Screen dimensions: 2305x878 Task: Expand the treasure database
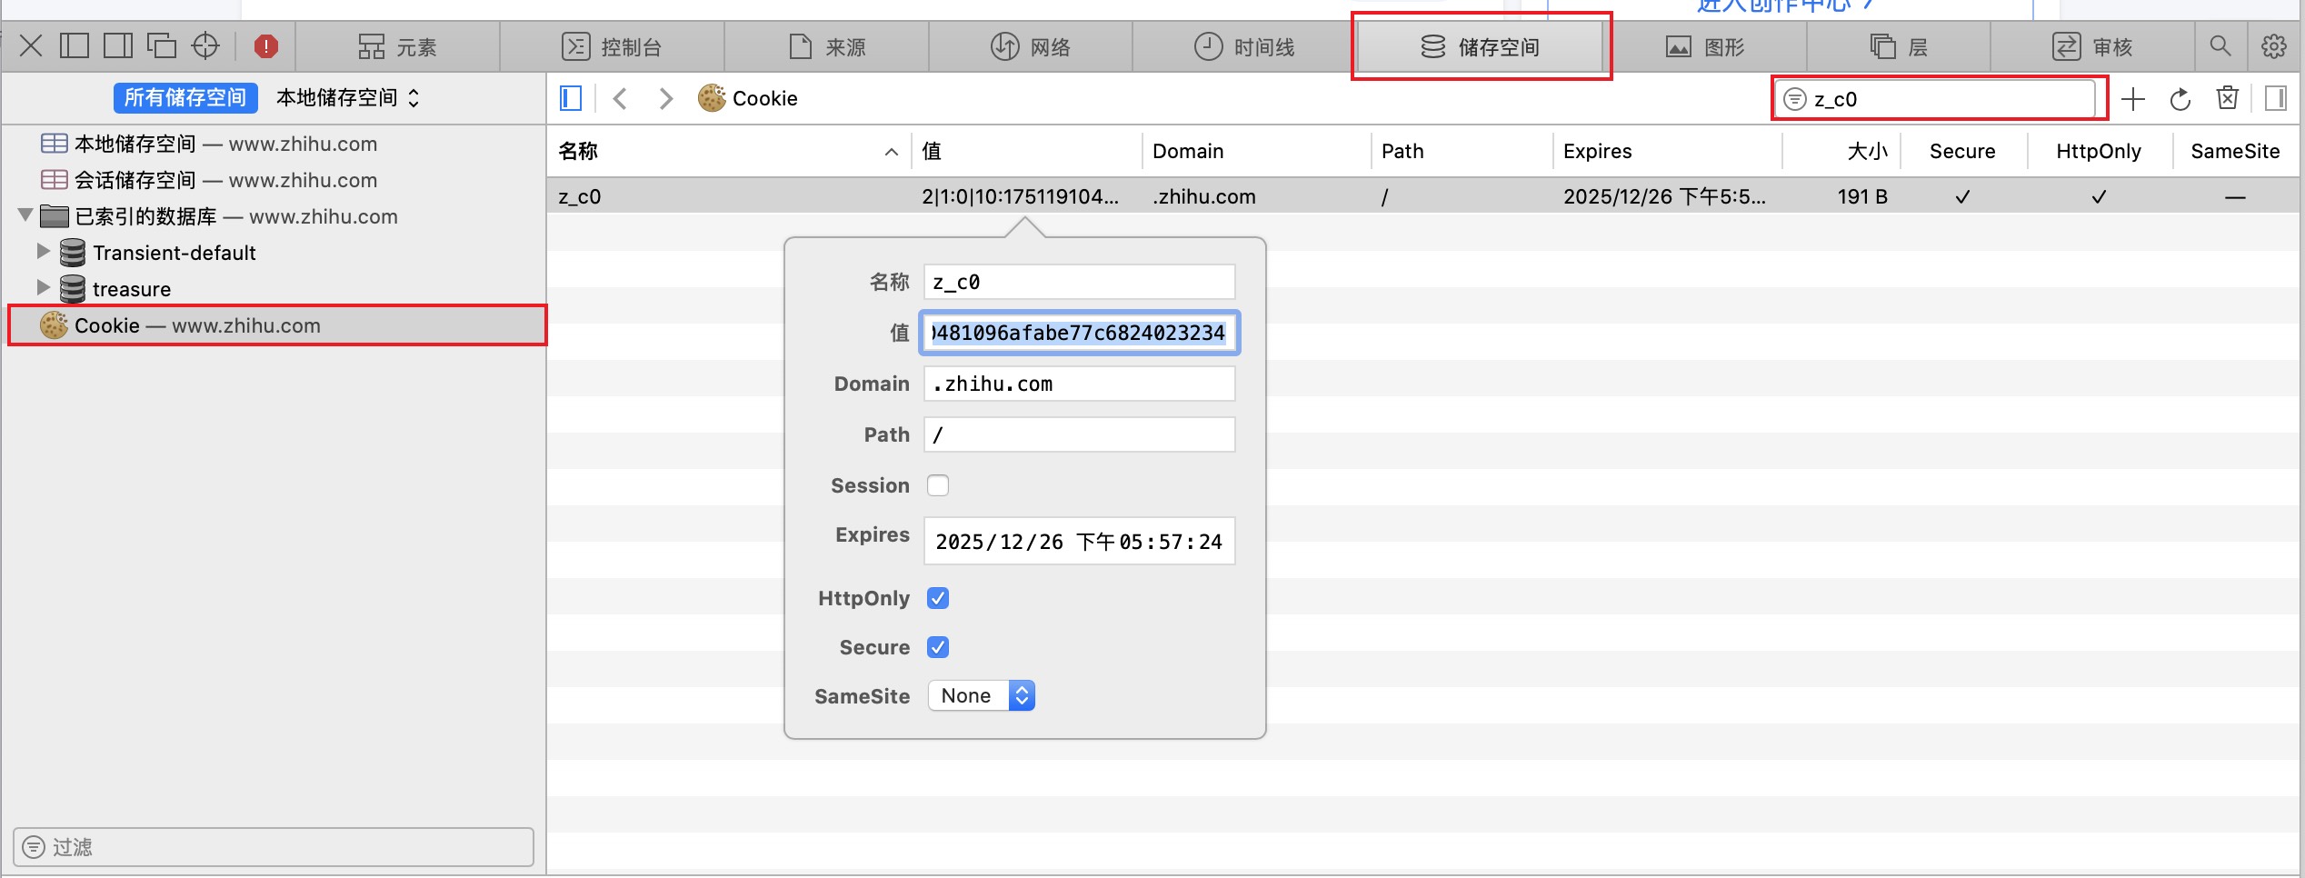[x=43, y=288]
